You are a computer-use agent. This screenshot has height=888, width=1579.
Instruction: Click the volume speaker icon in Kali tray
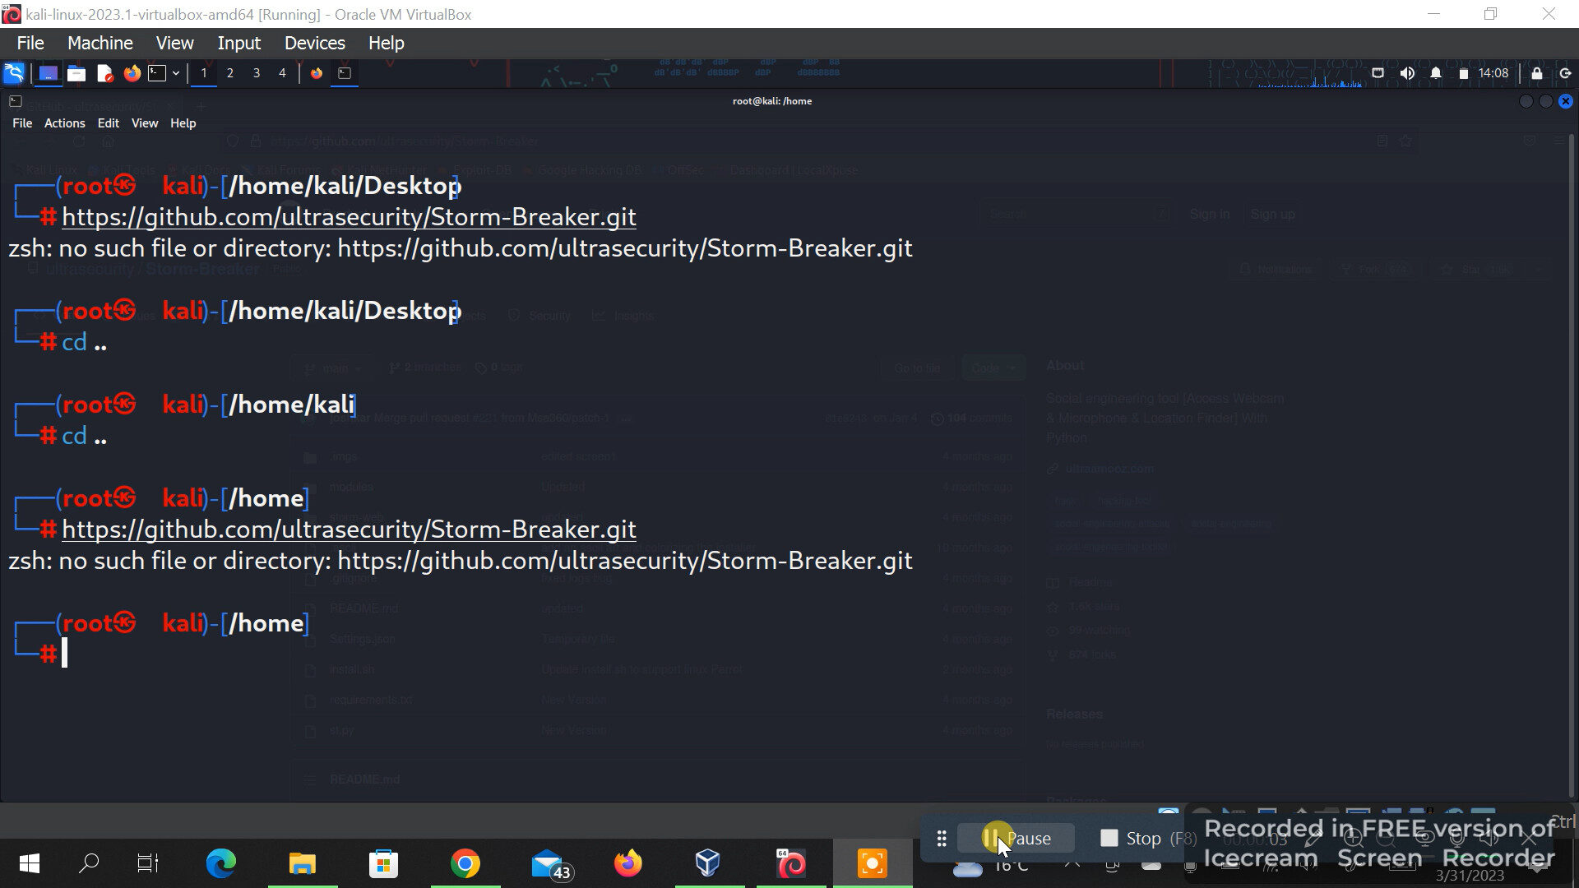click(1407, 73)
